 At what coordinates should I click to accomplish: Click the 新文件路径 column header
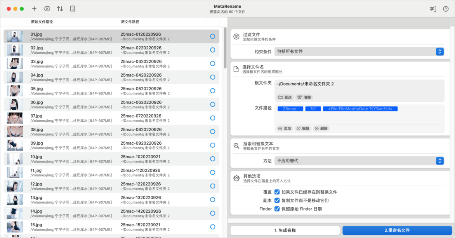point(130,22)
